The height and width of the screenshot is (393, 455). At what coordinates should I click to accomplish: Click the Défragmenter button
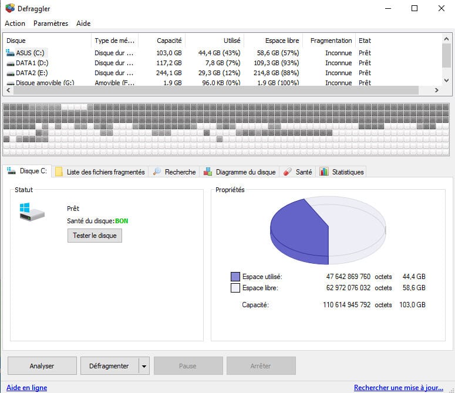click(x=109, y=366)
